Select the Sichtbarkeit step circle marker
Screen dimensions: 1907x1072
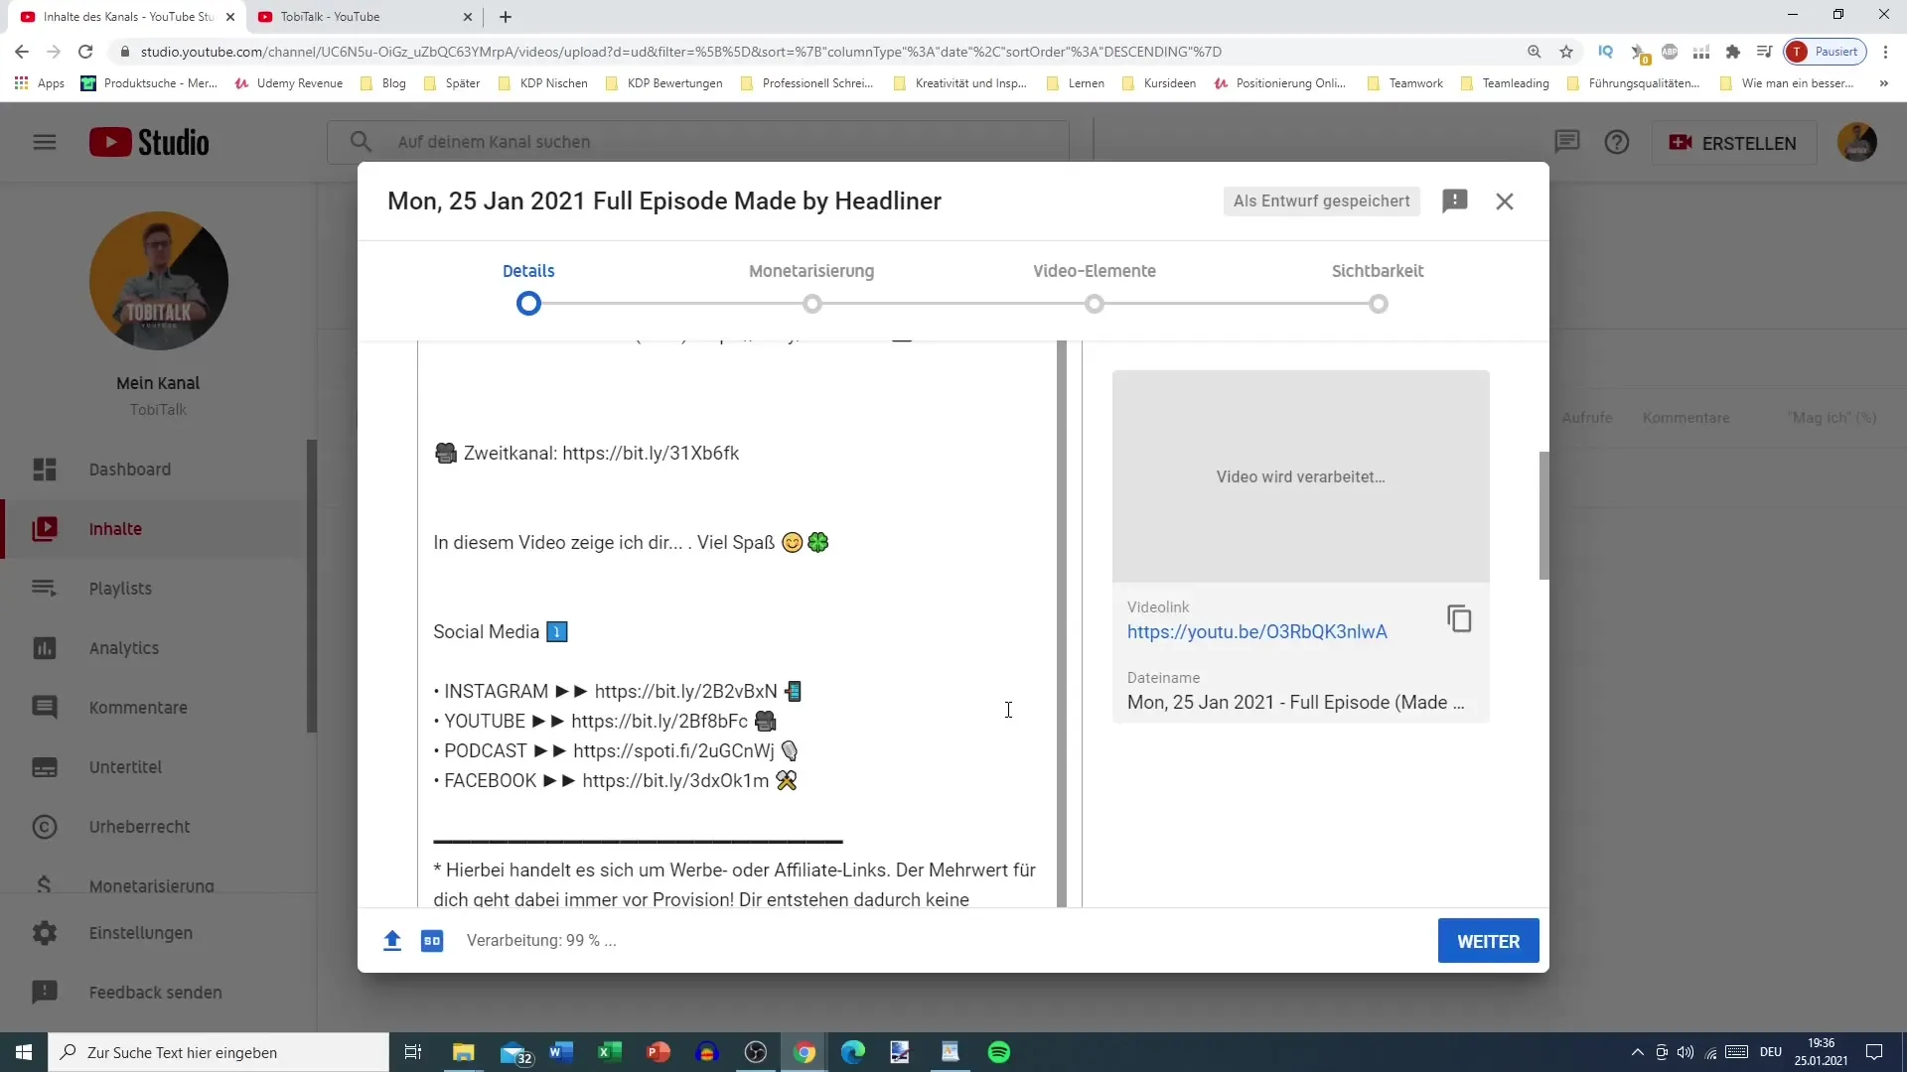tap(1379, 304)
